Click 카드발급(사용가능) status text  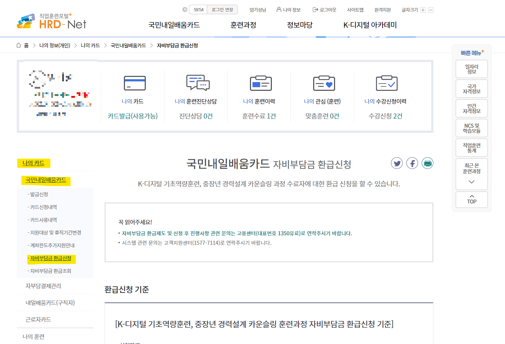click(133, 116)
